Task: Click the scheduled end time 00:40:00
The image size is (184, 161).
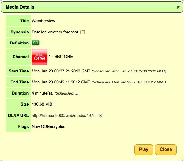Action: 139,82
